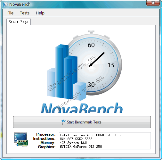Click the computer hardware icon

21,139
